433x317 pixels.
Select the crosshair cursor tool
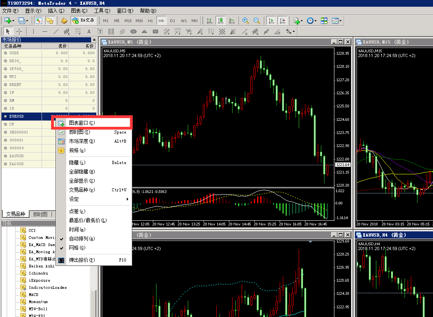(19, 31)
